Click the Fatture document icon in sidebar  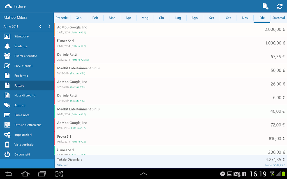[7, 86]
